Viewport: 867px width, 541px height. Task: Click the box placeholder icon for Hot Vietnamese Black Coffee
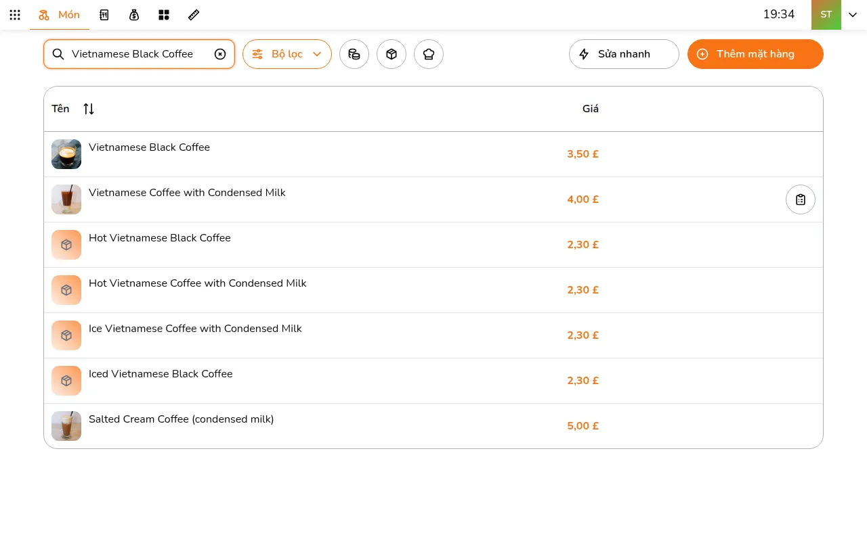coord(66,245)
